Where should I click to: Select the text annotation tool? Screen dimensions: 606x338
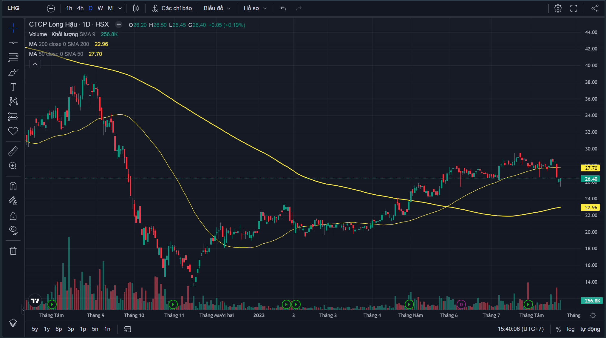click(13, 87)
